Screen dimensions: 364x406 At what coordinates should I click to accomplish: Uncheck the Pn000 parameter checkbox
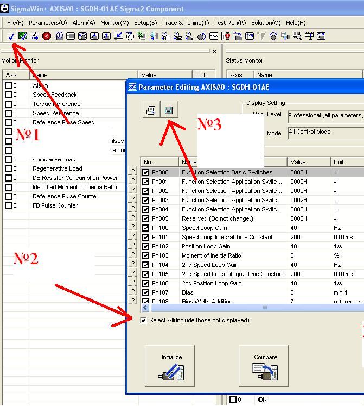(146, 172)
